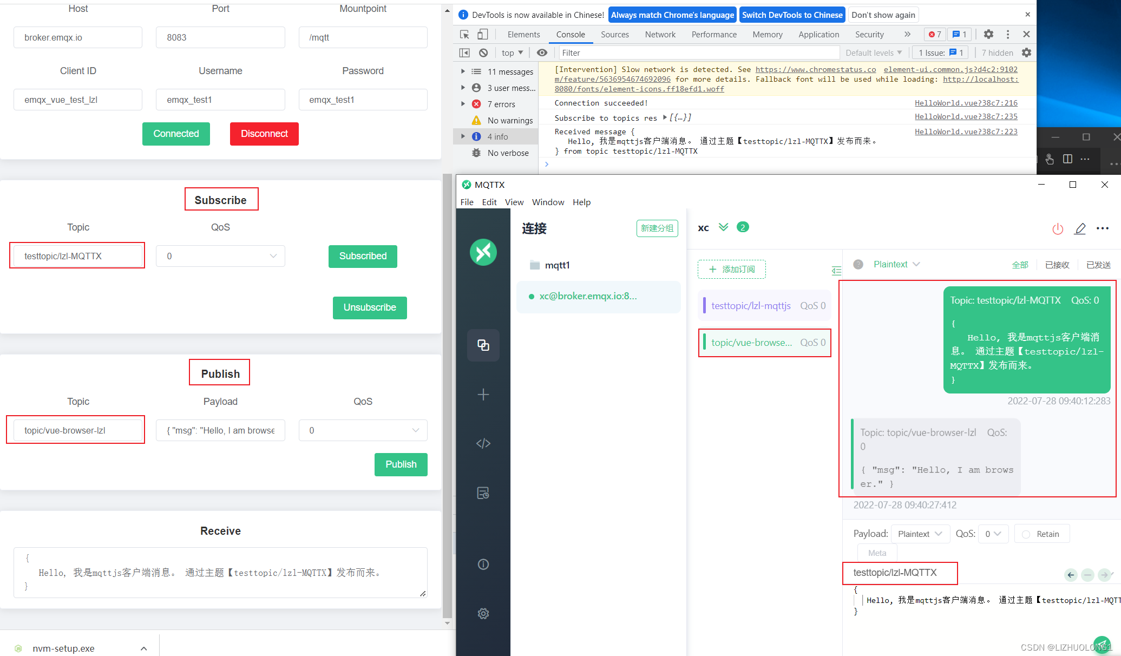1121x656 pixels.
Task: Toggle live expression eye icon in console
Action: coord(542,53)
